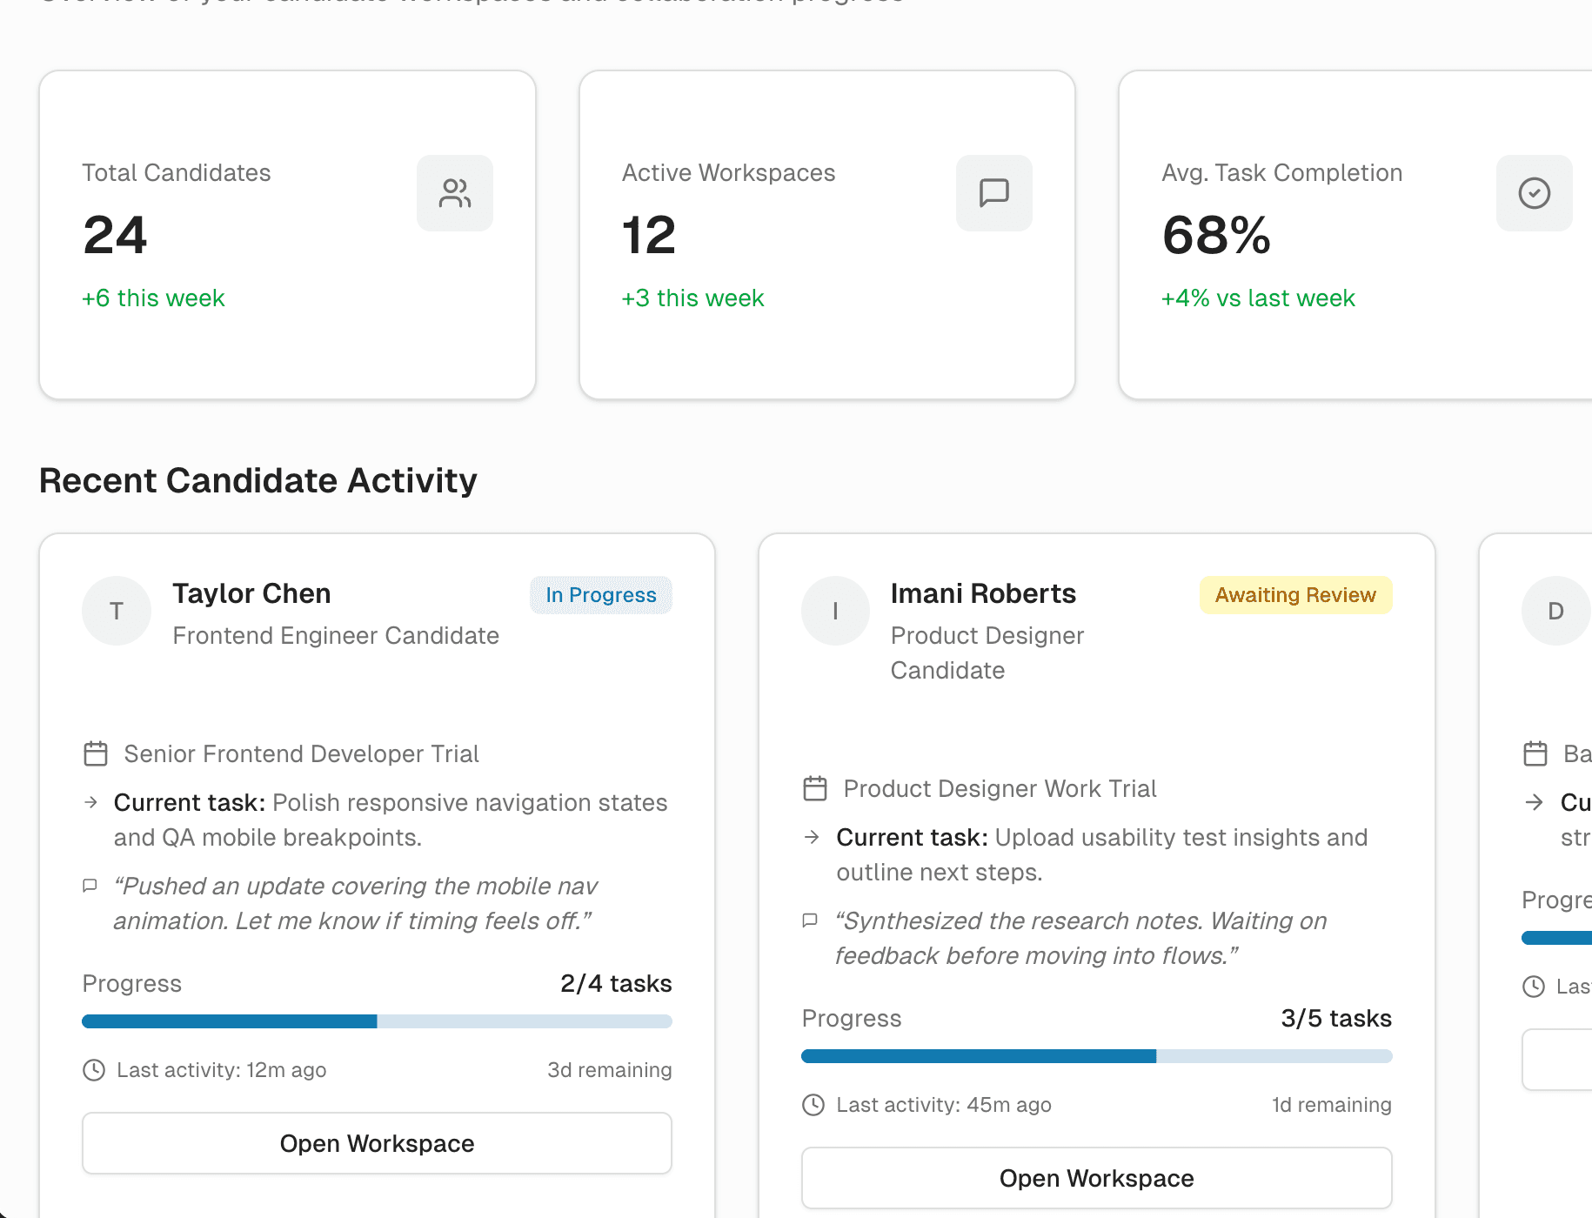Click the checkmark icon in Avg. Task Completion
1592x1218 pixels.
pos(1534,193)
